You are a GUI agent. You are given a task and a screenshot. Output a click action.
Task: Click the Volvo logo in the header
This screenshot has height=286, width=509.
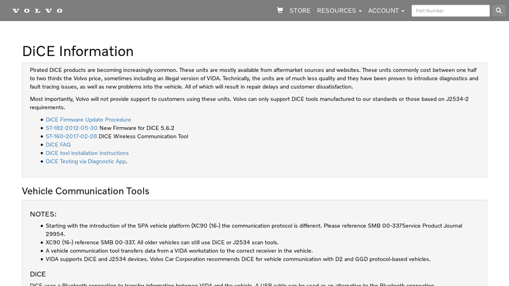point(38,11)
